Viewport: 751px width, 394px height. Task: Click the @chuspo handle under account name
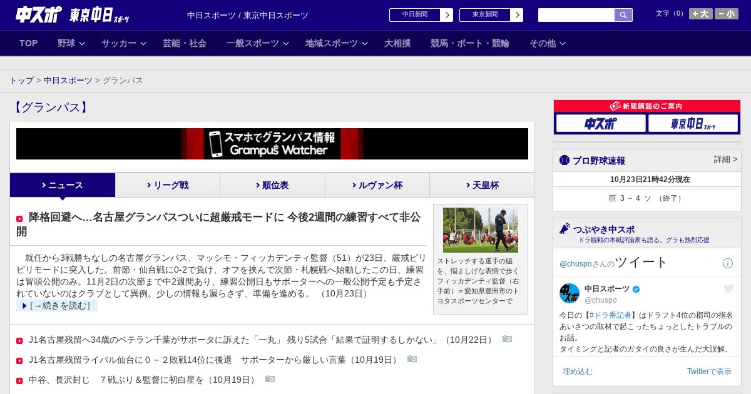[x=601, y=300]
